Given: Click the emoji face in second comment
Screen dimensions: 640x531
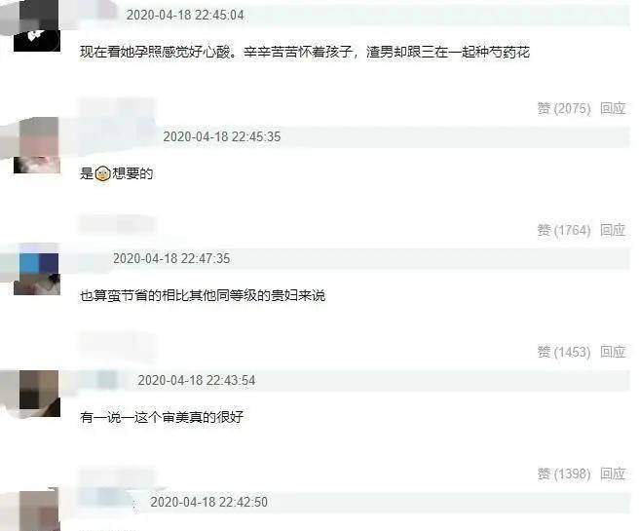Looking at the screenshot, I should pos(102,173).
